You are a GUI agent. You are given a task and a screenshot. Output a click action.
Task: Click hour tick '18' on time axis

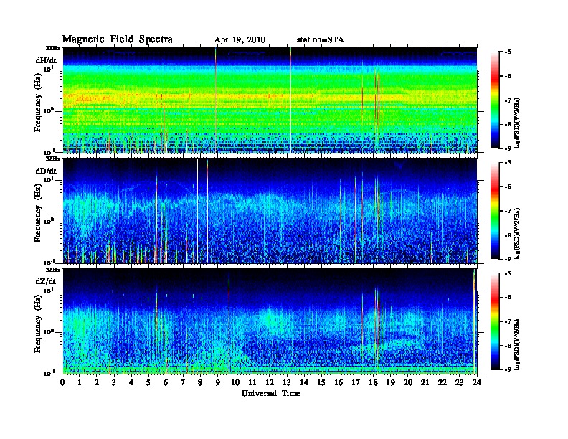click(x=373, y=382)
